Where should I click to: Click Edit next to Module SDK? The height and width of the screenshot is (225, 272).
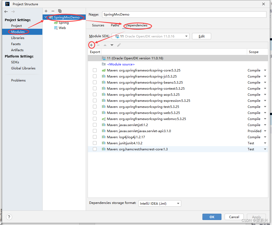tap(202, 36)
